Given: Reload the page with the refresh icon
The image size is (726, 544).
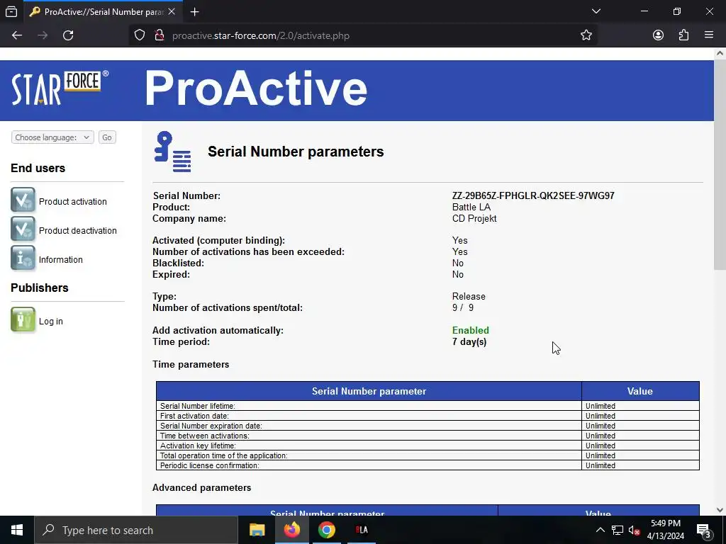Looking at the screenshot, I should pos(68,35).
